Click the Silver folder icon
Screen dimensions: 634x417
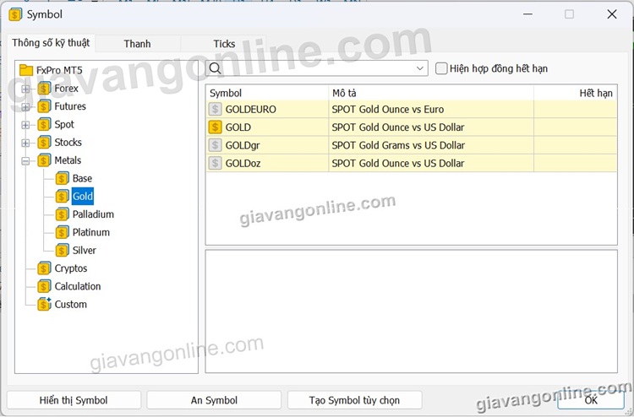63,251
